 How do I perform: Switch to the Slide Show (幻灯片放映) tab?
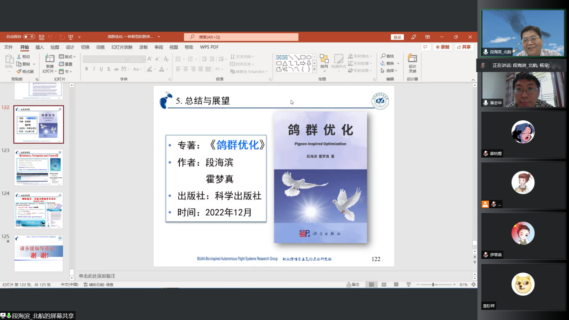(122, 47)
